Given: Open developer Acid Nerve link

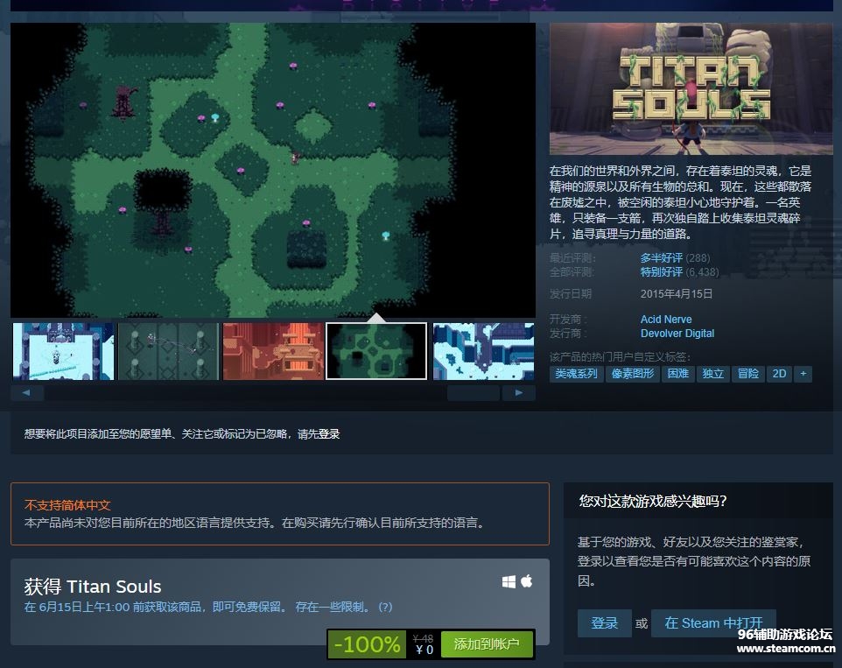Looking at the screenshot, I should point(665,320).
